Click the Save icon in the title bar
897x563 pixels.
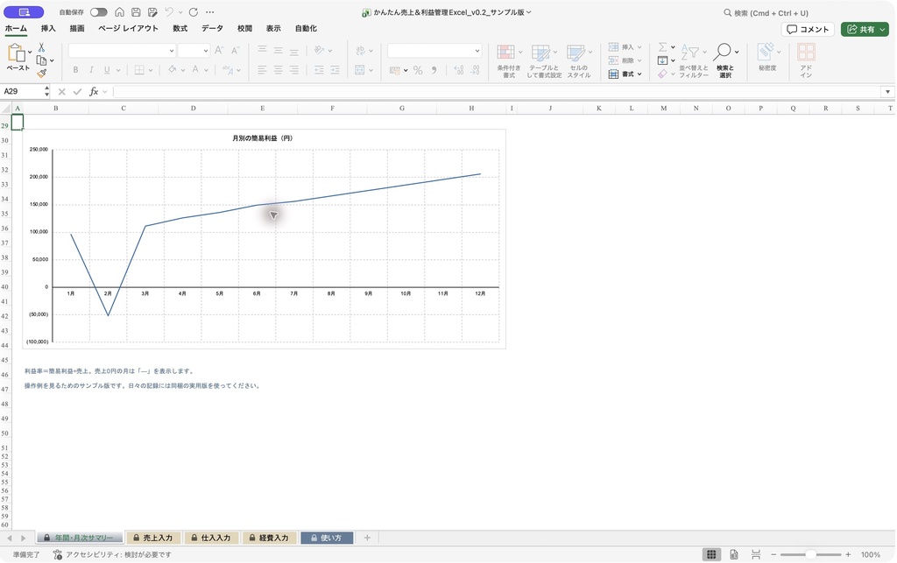(136, 12)
